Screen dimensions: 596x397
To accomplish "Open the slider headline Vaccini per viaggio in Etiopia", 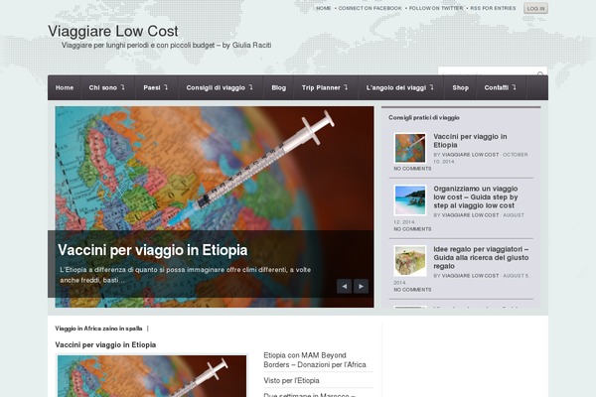I will point(152,250).
